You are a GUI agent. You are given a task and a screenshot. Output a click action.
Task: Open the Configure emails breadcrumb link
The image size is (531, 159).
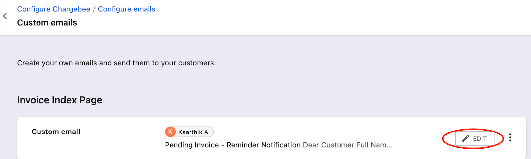[126, 9]
